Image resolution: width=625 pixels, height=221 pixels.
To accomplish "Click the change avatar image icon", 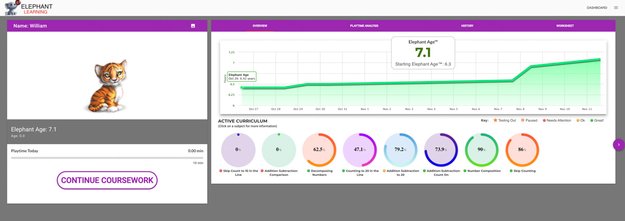I will click(x=193, y=25).
